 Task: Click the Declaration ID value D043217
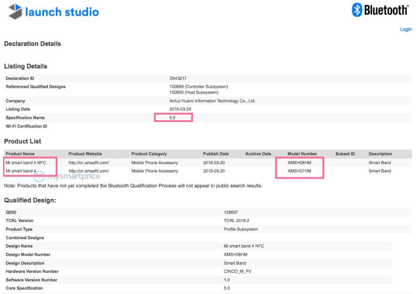pos(178,79)
